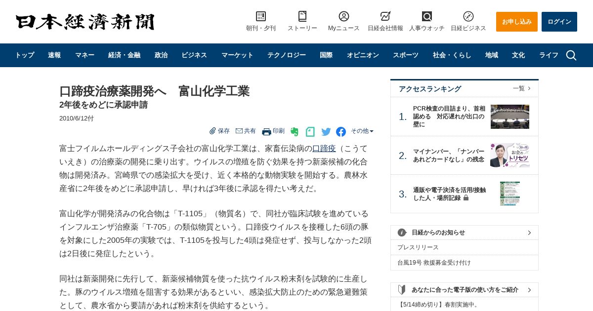
Task: Click the green note-share icon
Action: 310,132
